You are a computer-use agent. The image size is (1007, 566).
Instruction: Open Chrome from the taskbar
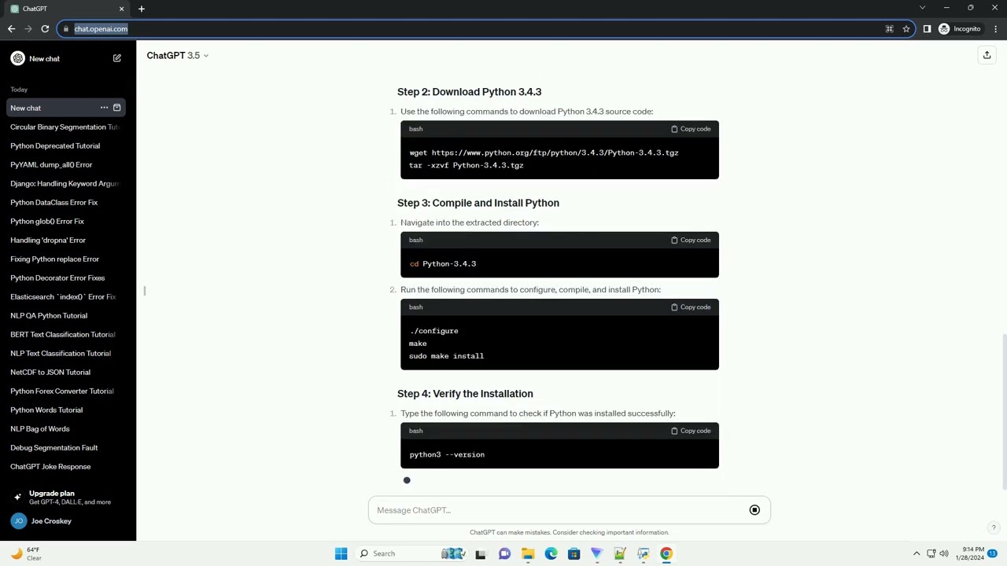[666, 553]
